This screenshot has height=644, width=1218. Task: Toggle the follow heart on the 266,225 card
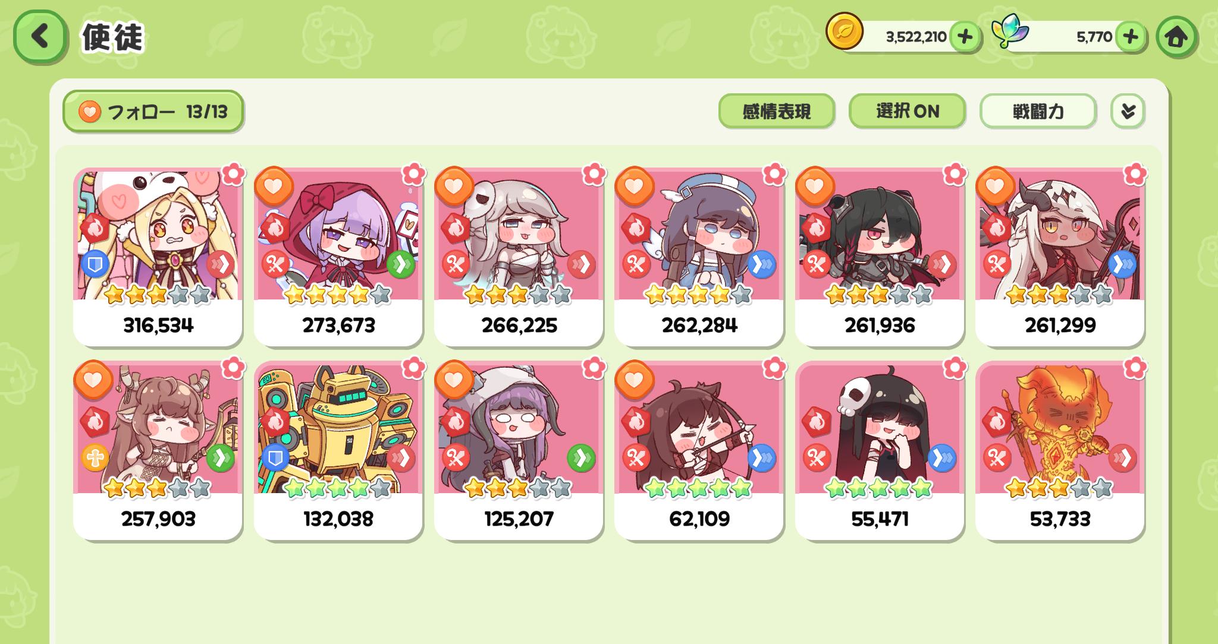[x=454, y=185]
